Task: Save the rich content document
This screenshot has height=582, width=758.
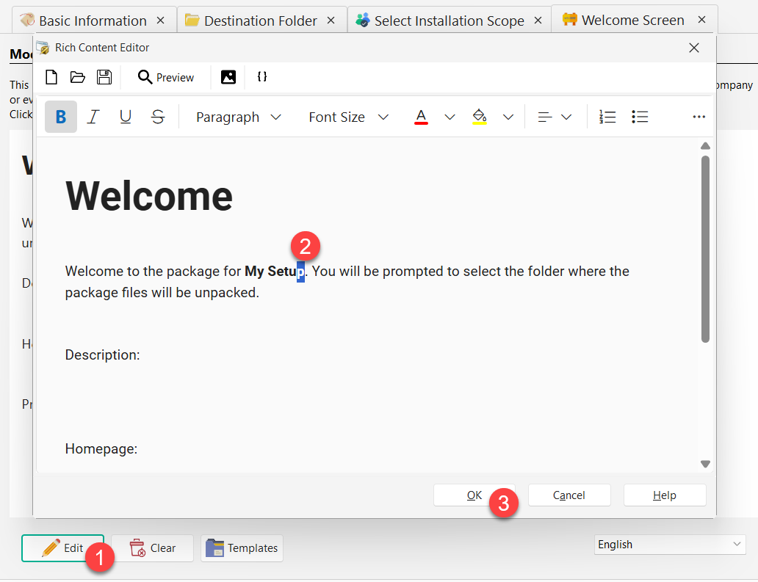Action: point(104,77)
